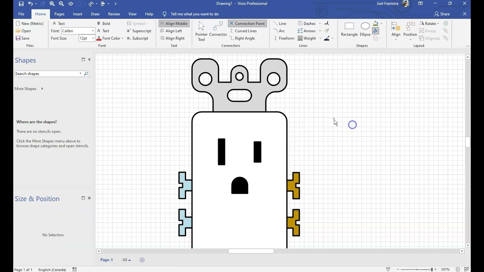This screenshot has width=484, height=272.
Task: Choose the Ellipse shape tool
Action: click(365, 29)
